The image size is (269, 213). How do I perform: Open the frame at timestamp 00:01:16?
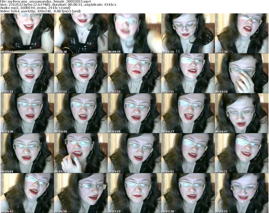click(188, 33)
